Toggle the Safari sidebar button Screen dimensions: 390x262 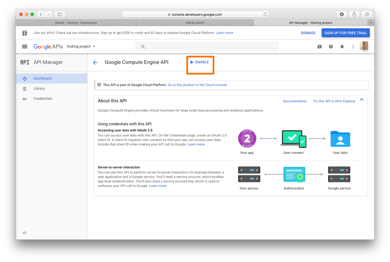click(60, 14)
